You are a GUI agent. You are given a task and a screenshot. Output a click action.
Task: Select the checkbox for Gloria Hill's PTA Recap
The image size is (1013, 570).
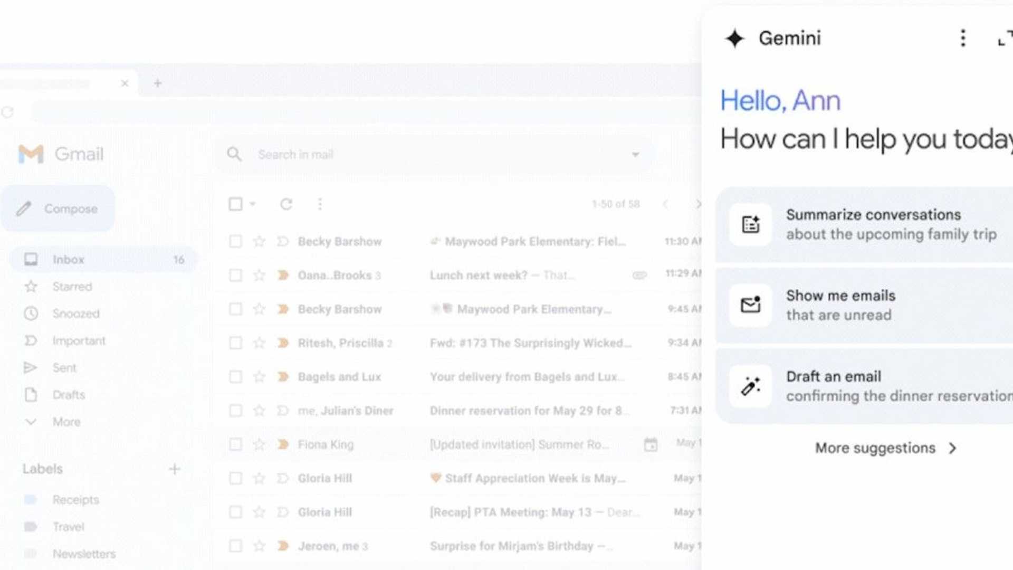coord(235,511)
